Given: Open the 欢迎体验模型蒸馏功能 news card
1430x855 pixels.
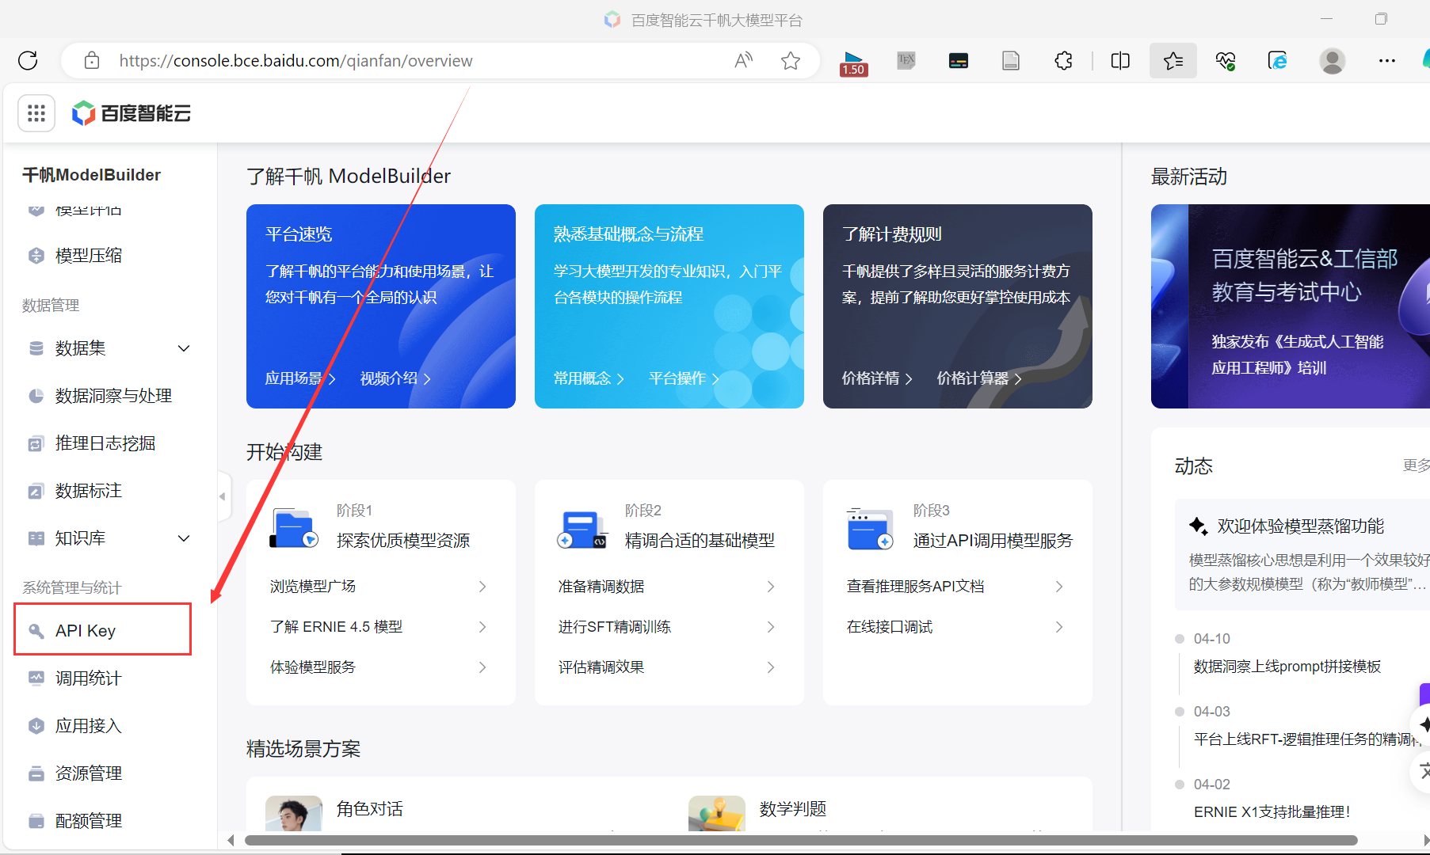Looking at the screenshot, I should (x=1302, y=554).
